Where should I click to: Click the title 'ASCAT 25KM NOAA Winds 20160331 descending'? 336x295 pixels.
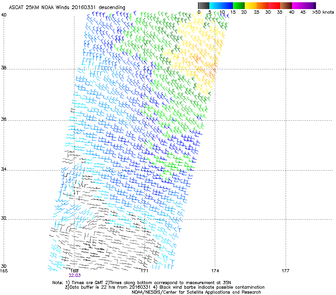pyautogui.click(x=67, y=7)
